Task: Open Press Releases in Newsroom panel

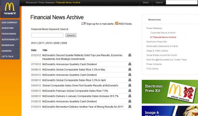Action: (154, 28)
